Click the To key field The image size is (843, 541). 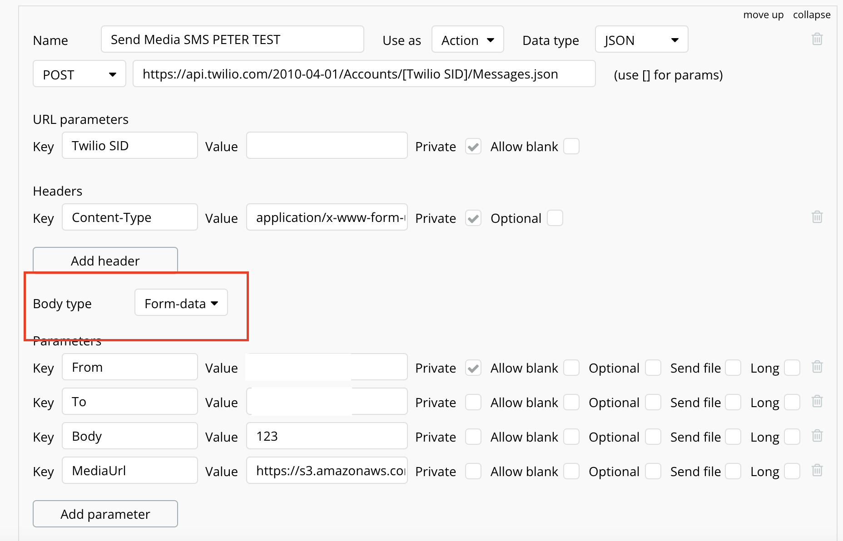(130, 402)
